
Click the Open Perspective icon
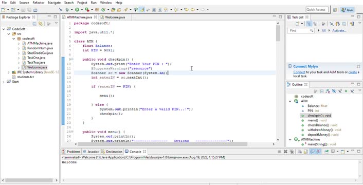coord(335,10)
